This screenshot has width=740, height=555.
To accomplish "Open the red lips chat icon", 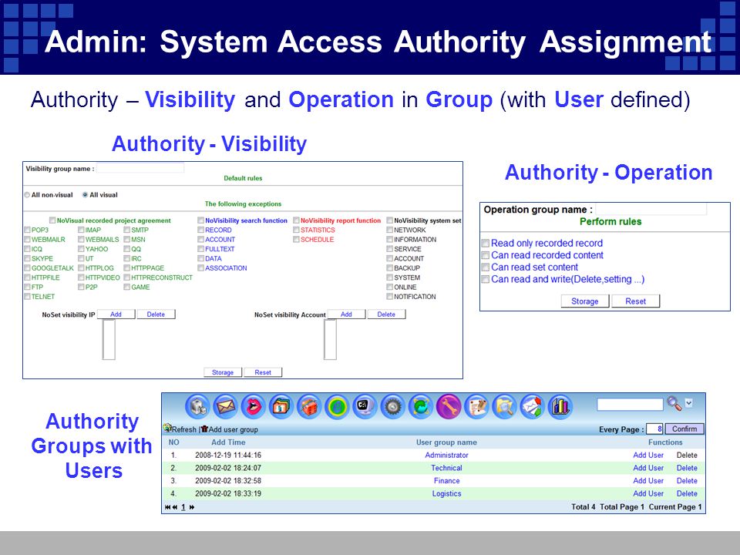I will pos(253,406).
